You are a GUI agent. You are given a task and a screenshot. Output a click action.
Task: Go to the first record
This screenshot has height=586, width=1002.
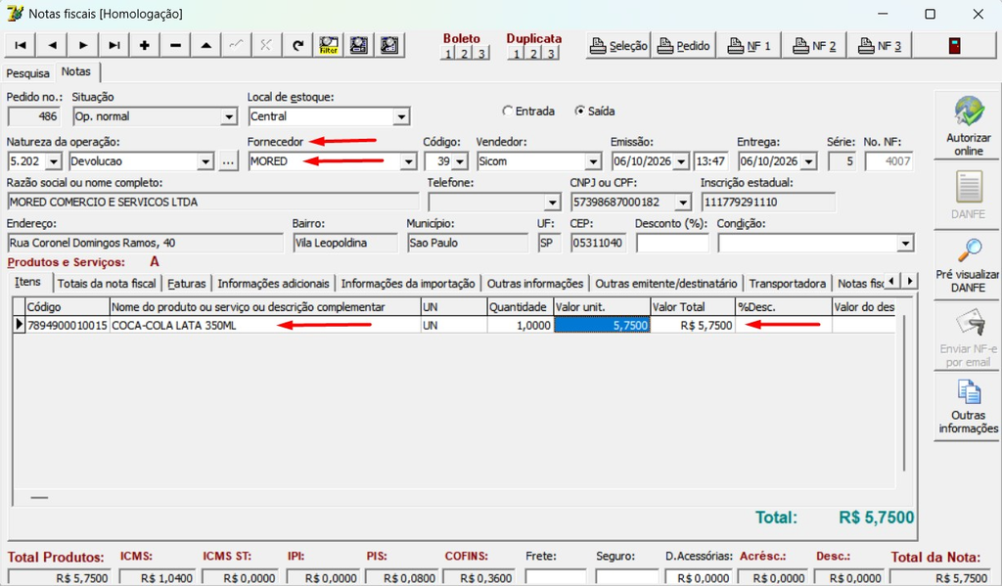pos(22,45)
